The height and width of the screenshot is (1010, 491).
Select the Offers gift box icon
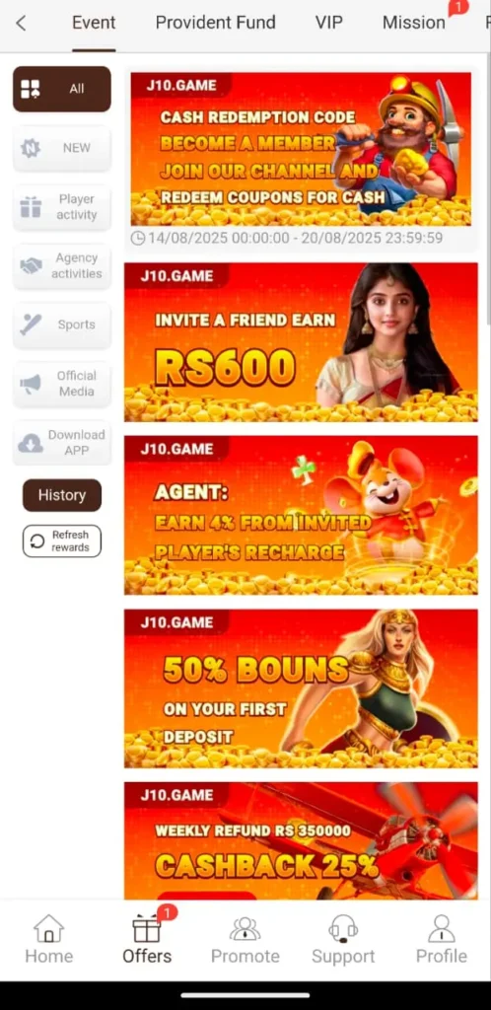[x=147, y=929]
